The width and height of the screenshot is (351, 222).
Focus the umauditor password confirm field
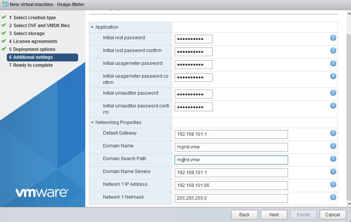[193, 107]
